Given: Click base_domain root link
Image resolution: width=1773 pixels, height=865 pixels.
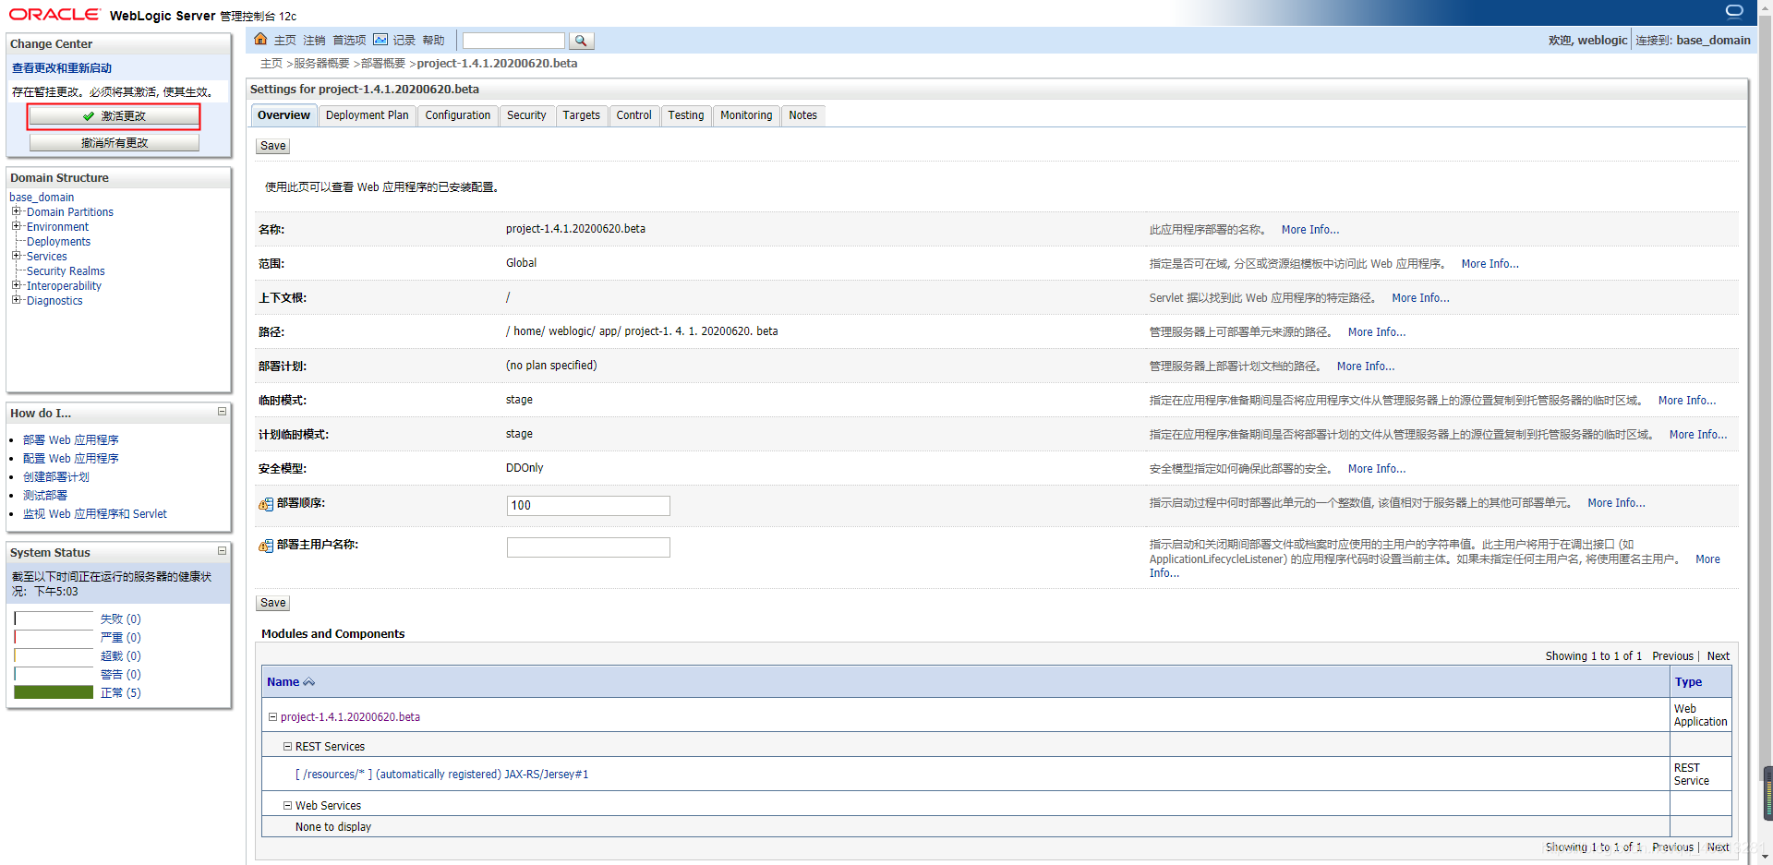Looking at the screenshot, I should 42,198.
